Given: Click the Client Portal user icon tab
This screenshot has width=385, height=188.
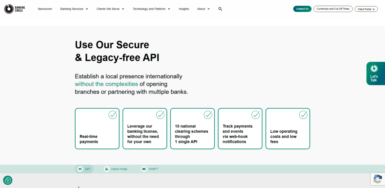Looking at the screenshot, I should [106, 169].
